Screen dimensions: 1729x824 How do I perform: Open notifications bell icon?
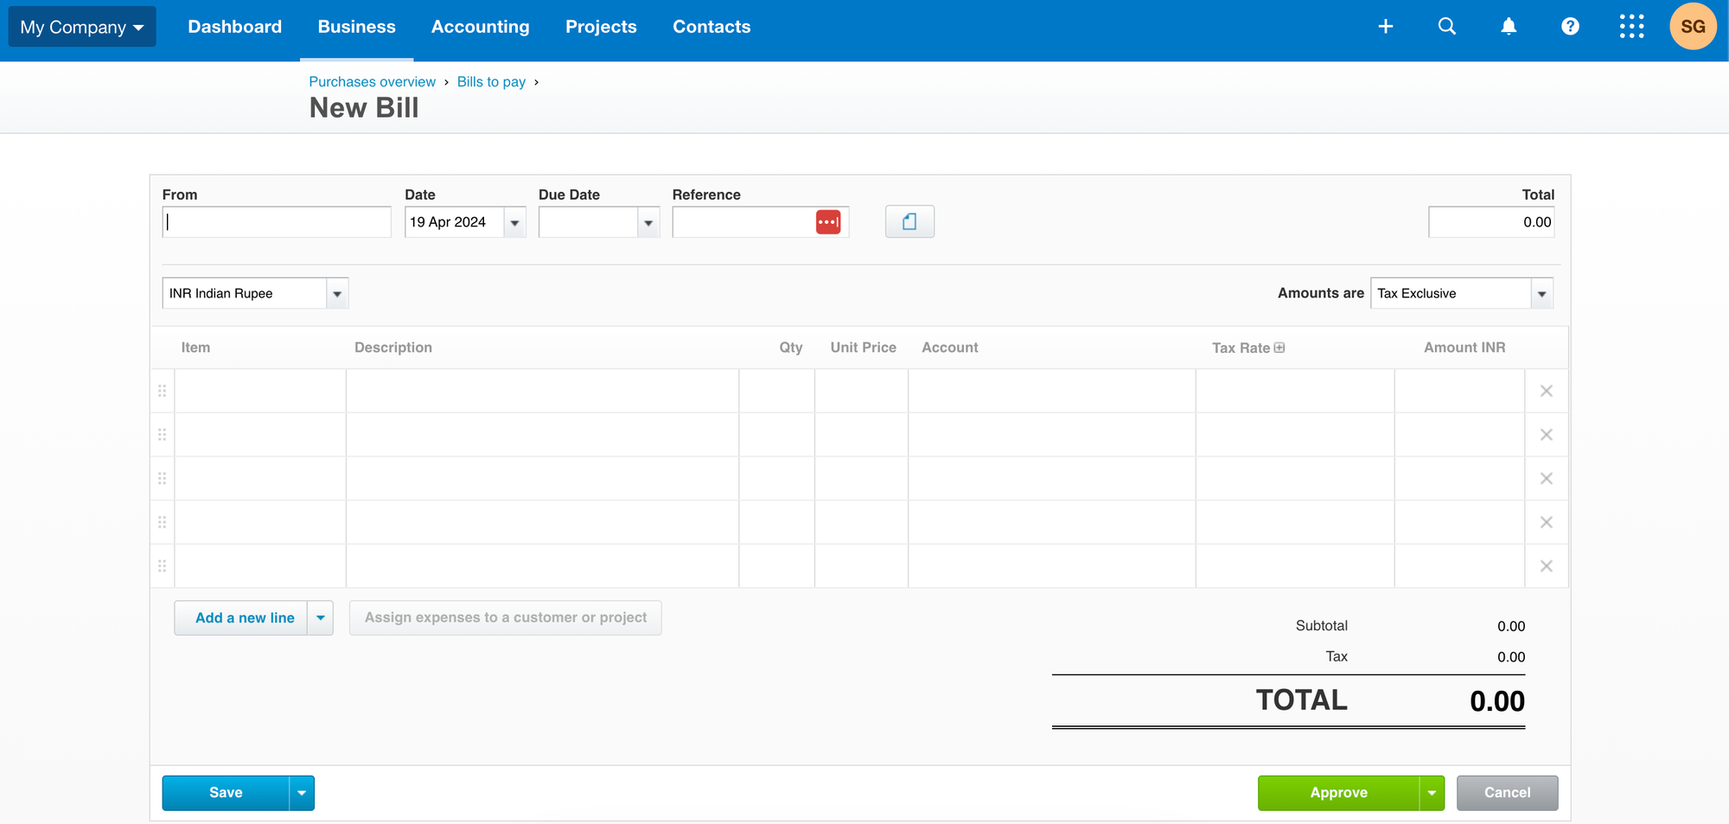[1509, 27]
